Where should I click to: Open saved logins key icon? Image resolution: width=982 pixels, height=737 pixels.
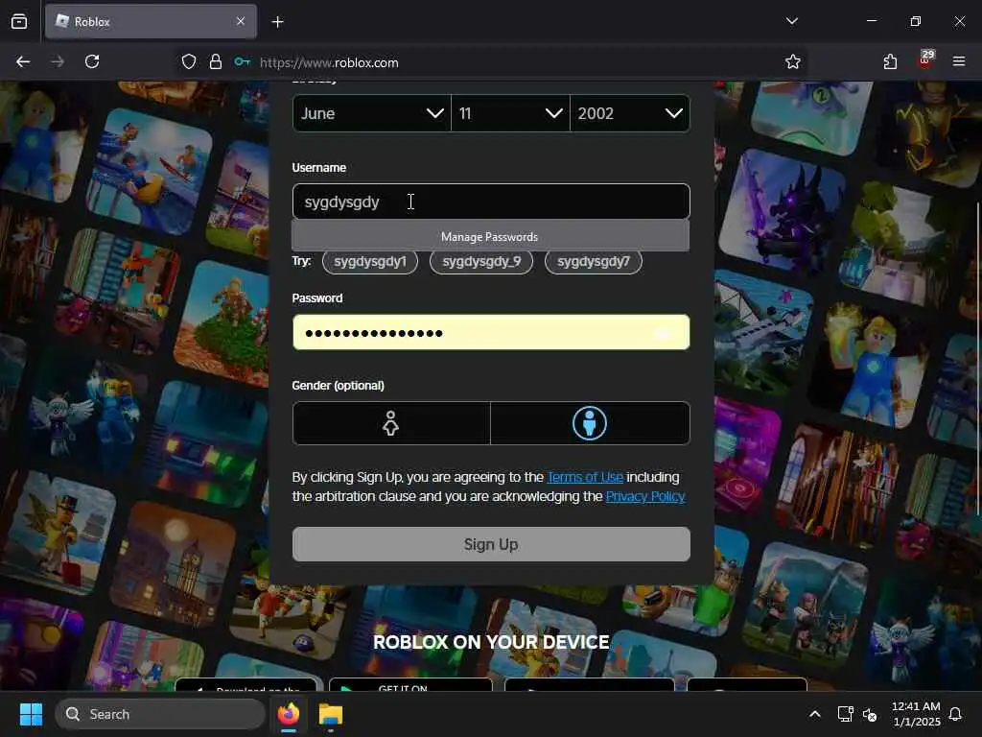(x=243, y=62)
